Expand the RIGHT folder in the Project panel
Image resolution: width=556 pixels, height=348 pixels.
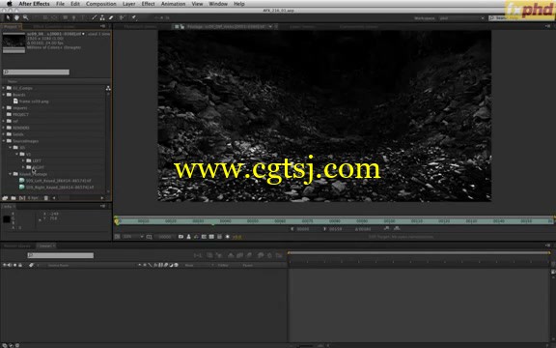tap(23, 167)
